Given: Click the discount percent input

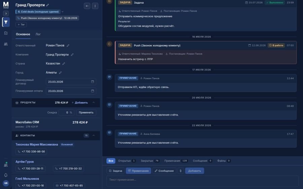Looking at the screenshot, I should [66, 112].
